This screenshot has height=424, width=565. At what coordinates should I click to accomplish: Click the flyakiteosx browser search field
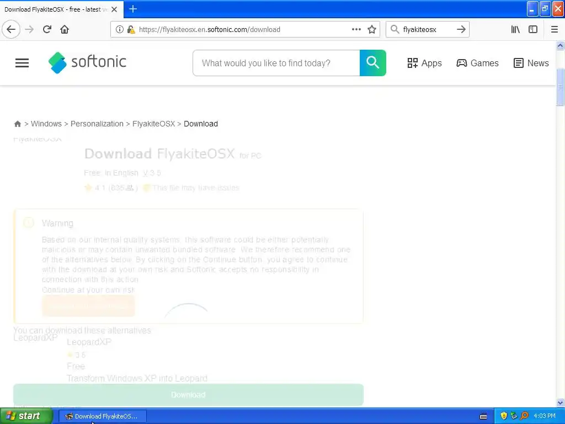(x=427, y=29)
